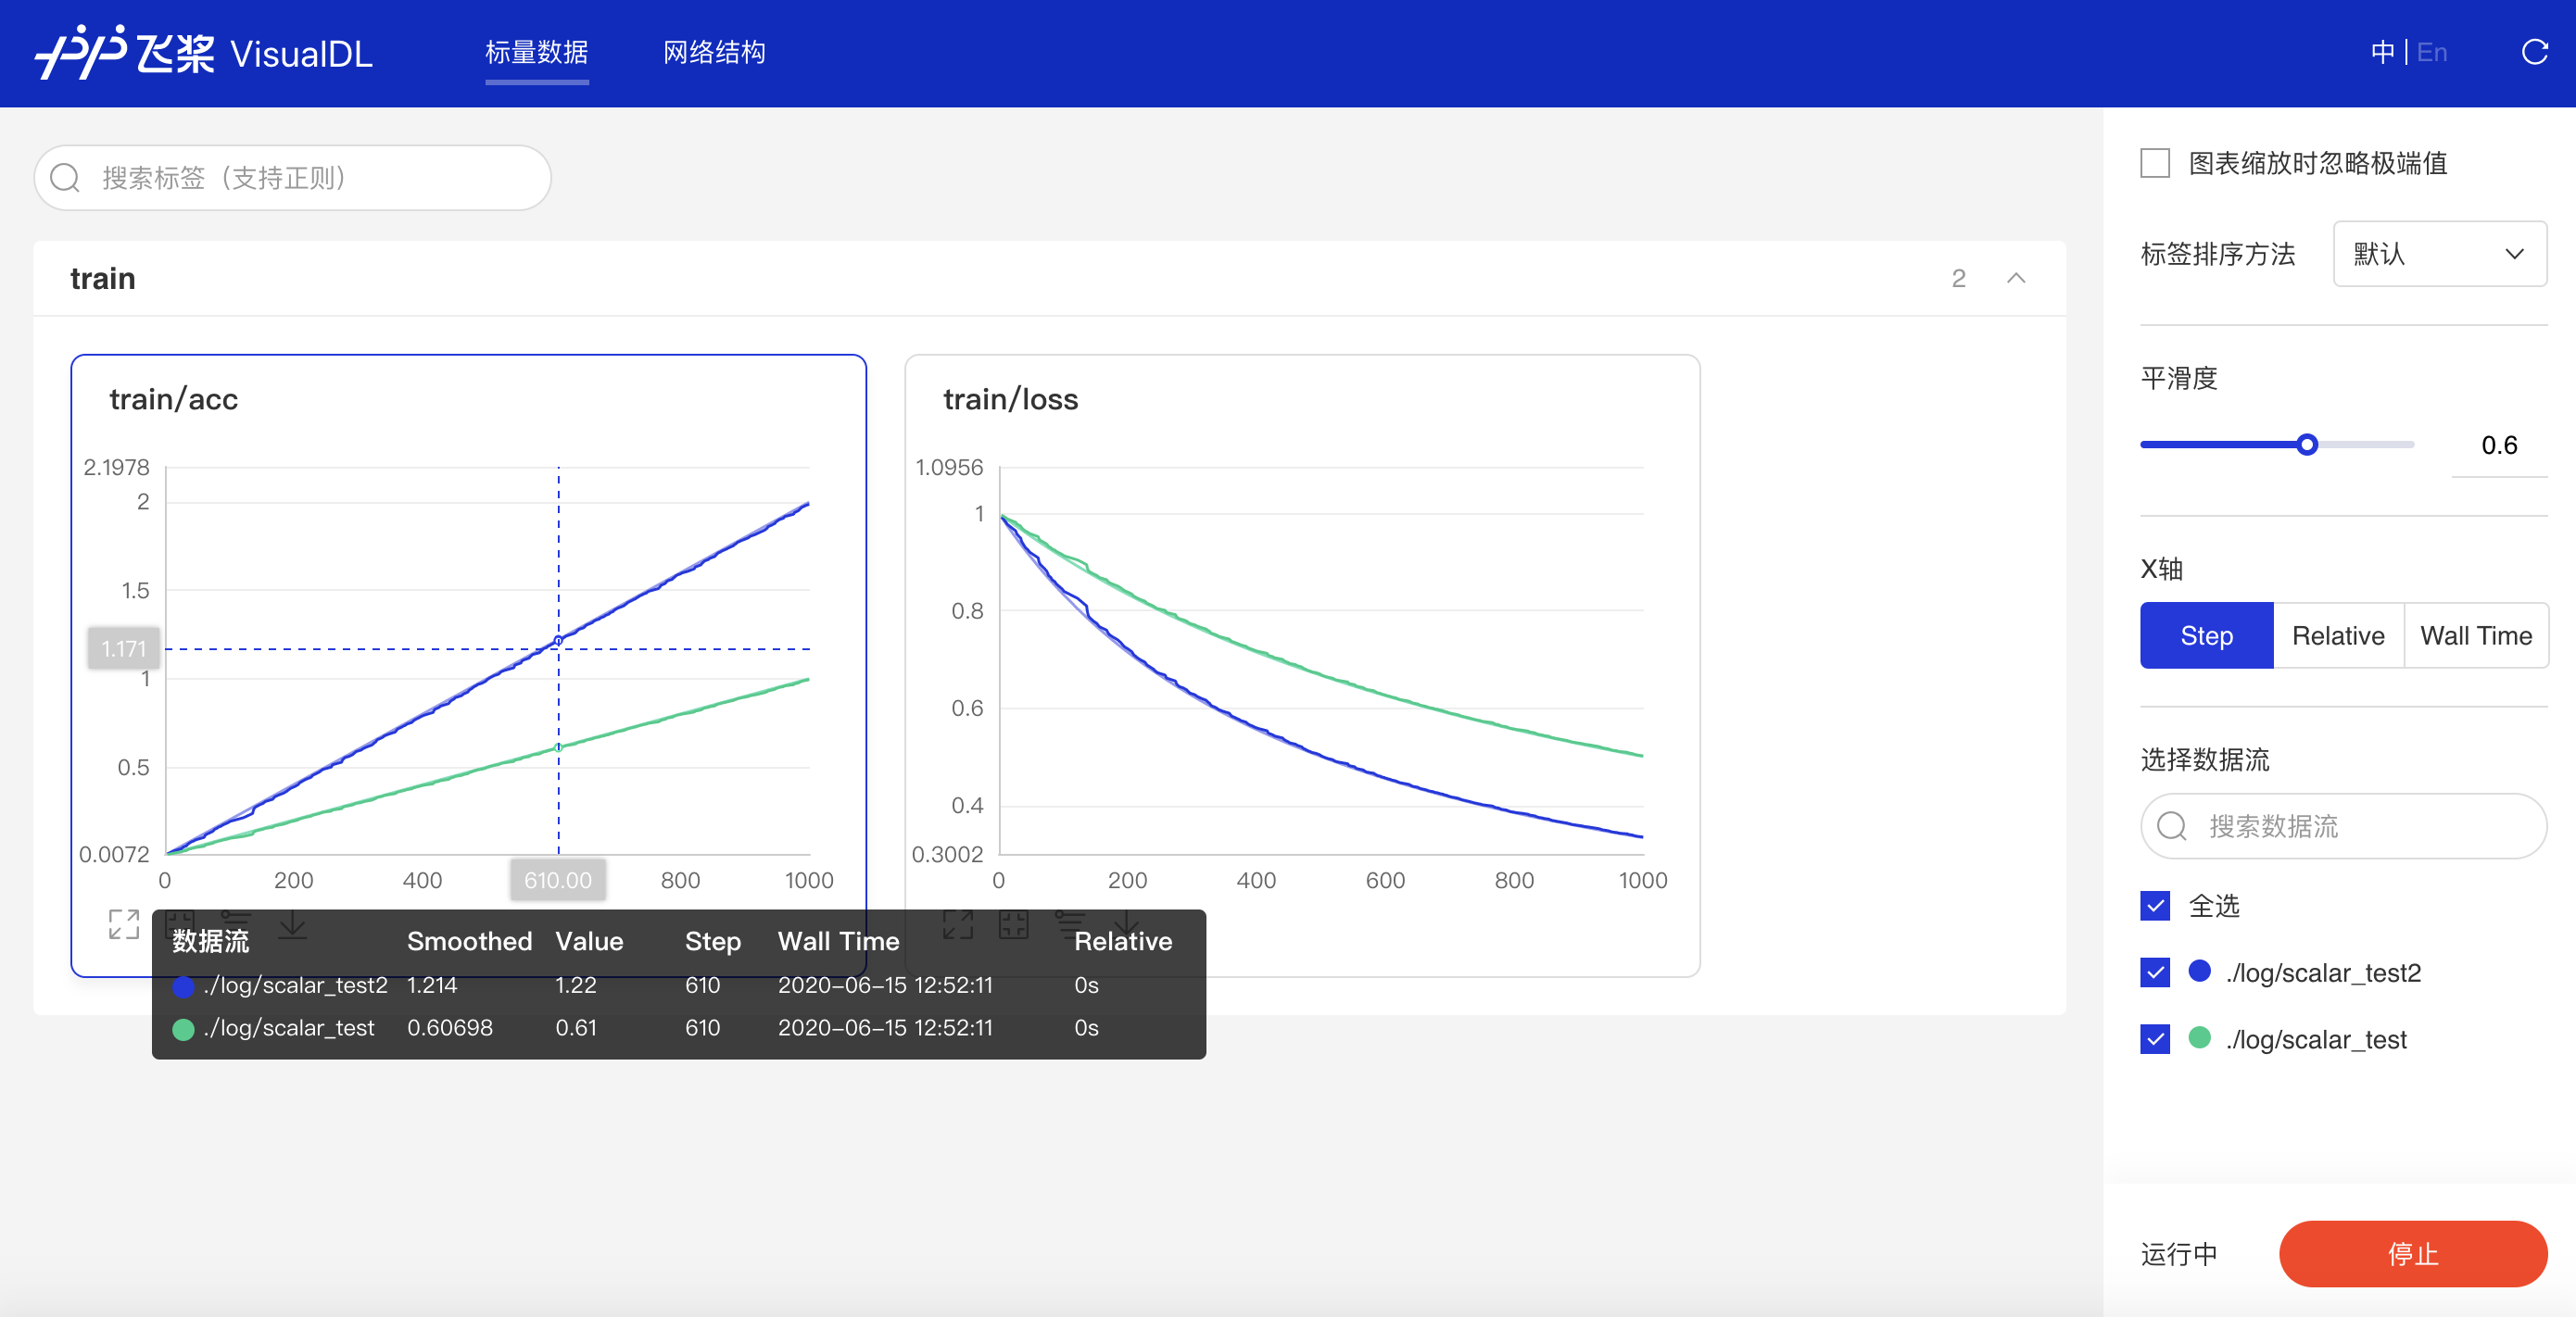The height and width of the screenshot is (1317, 2576).
Task: Select Wall Time for X axis
Action: (x=2476, y=635)
